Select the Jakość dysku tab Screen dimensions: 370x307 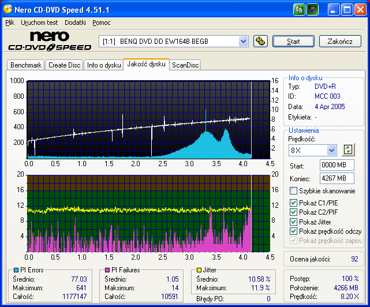pos(146,64)
